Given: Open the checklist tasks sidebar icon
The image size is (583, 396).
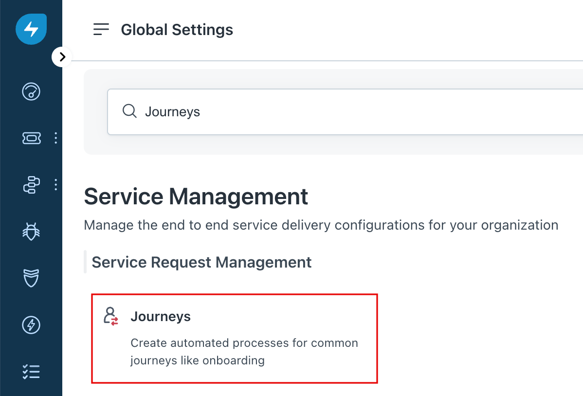Looking at the screenshot, I should coord(31,372).
